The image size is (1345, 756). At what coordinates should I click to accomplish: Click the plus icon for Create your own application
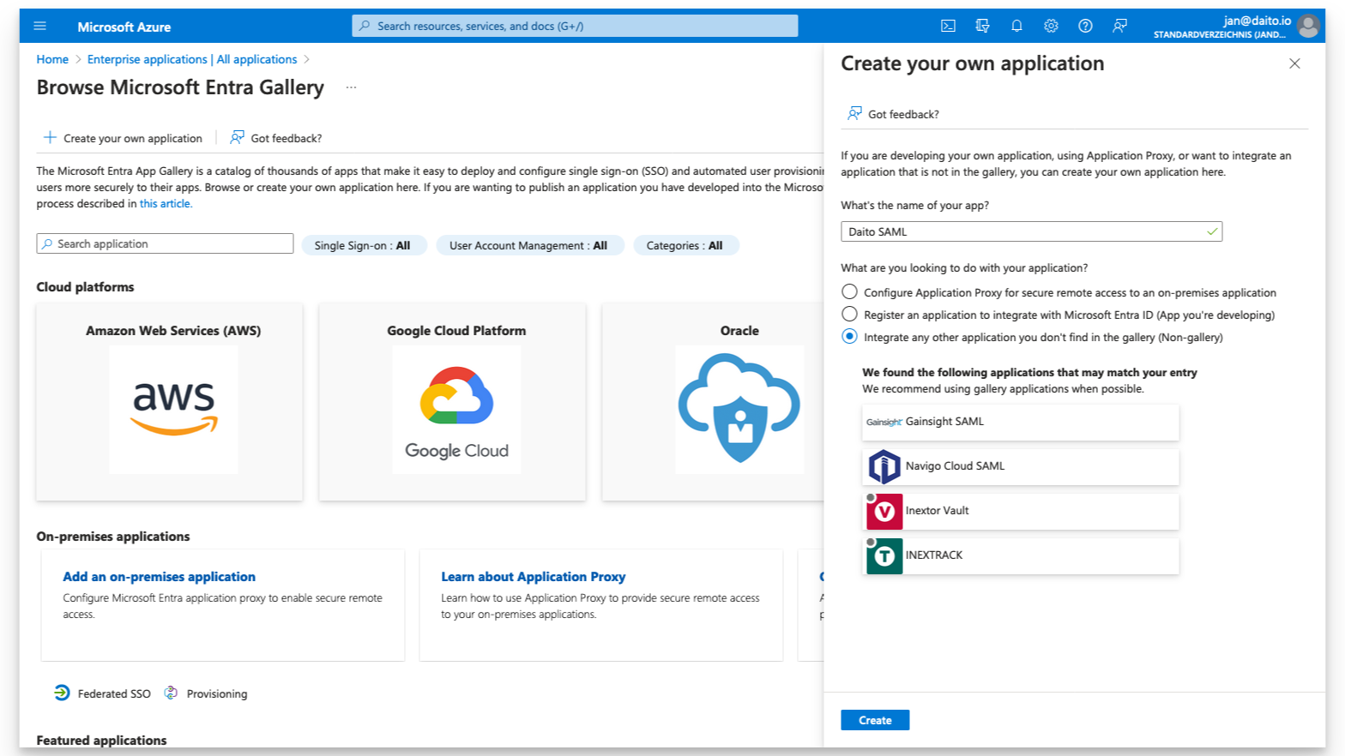[50, 137]
